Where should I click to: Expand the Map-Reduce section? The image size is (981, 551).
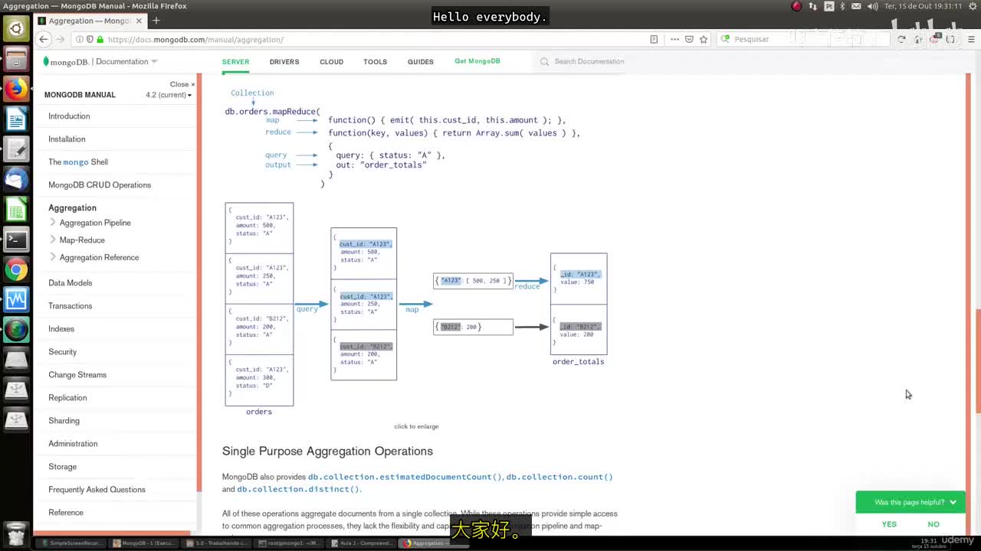[53, 240]
